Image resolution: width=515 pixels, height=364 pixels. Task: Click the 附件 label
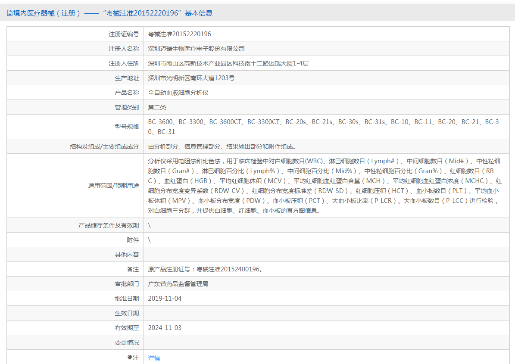point(133,240)
